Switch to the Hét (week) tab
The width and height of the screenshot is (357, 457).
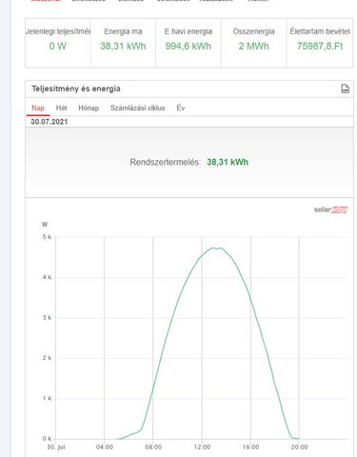(61, 108)
